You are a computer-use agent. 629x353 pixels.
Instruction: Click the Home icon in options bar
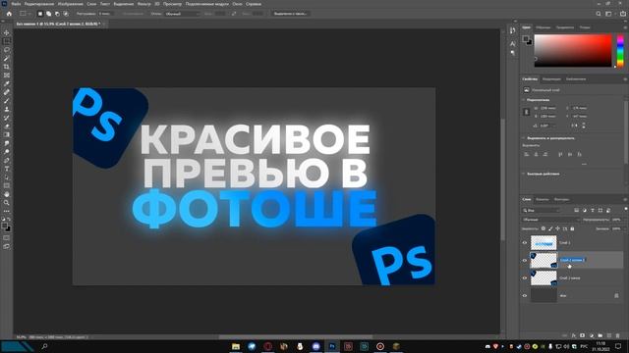click(9, 14)
